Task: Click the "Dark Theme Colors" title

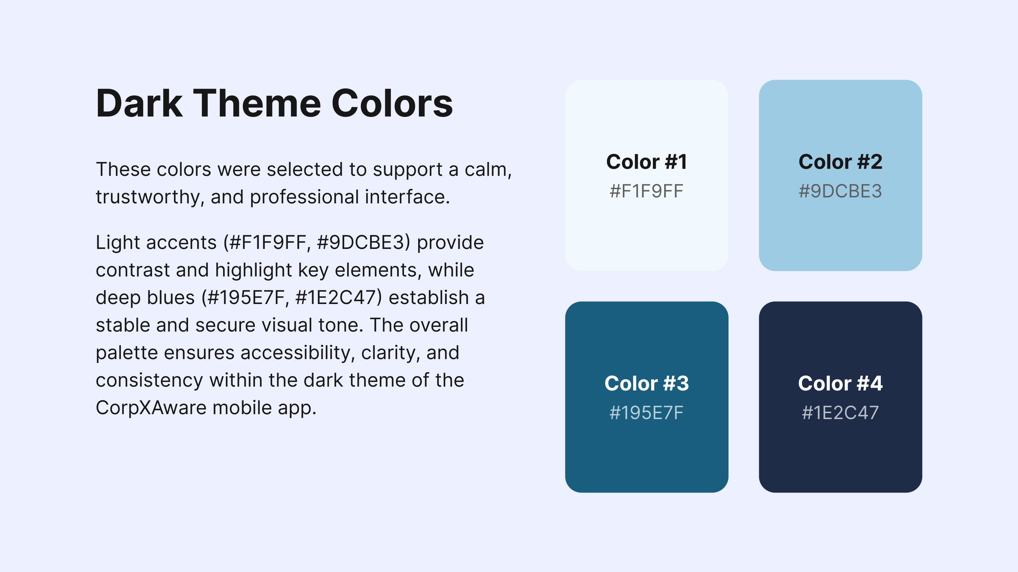Action: click(x=274, y=103)
